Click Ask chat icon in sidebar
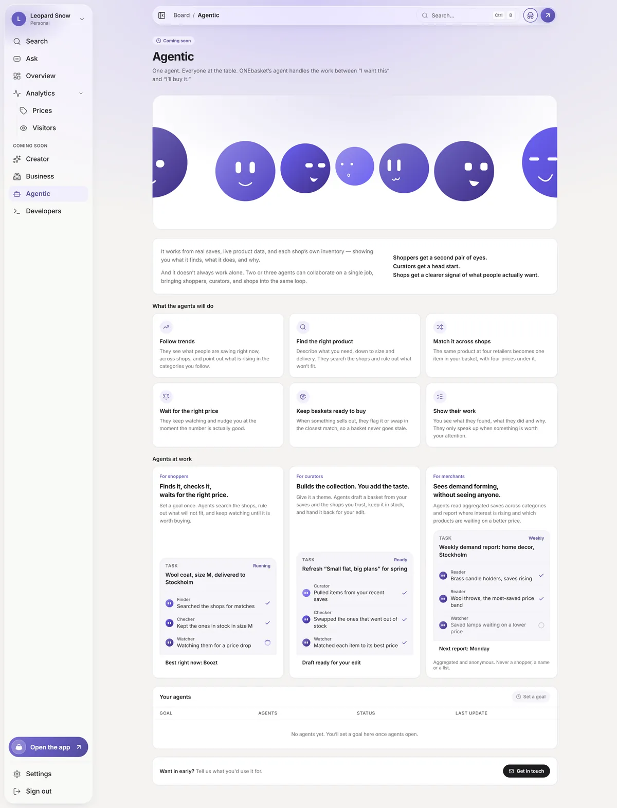Image resolution: width=617 pixels, height=808 pixels. [17, 59]
